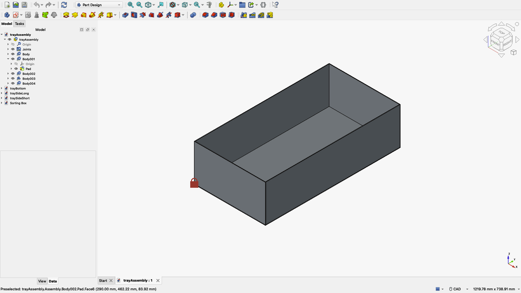Hide the Pad feature using its eye icon

pos(16,69)
